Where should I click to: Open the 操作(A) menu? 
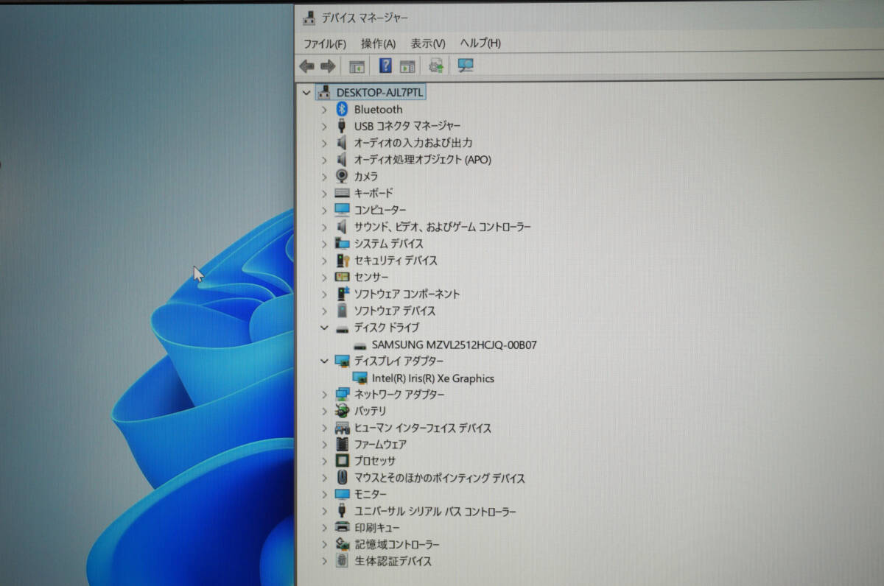(x=378, y=43)
